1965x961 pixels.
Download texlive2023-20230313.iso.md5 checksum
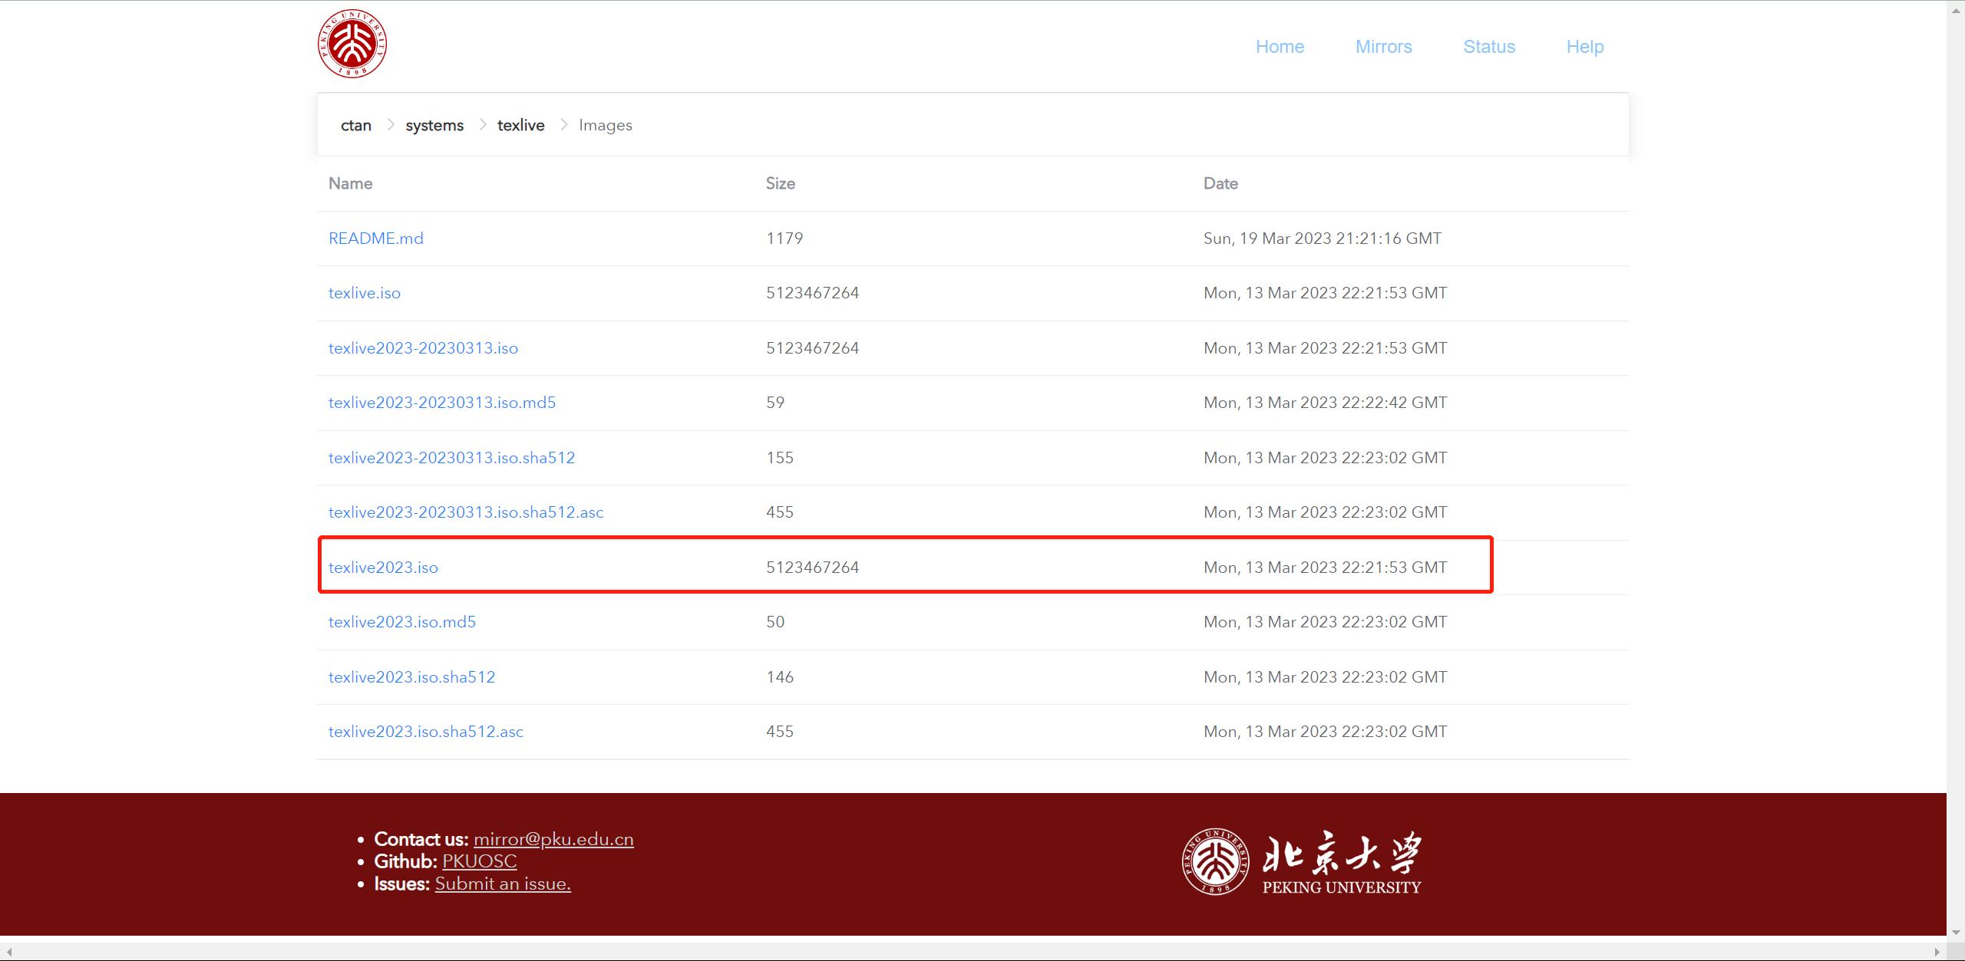click(442, 403)
